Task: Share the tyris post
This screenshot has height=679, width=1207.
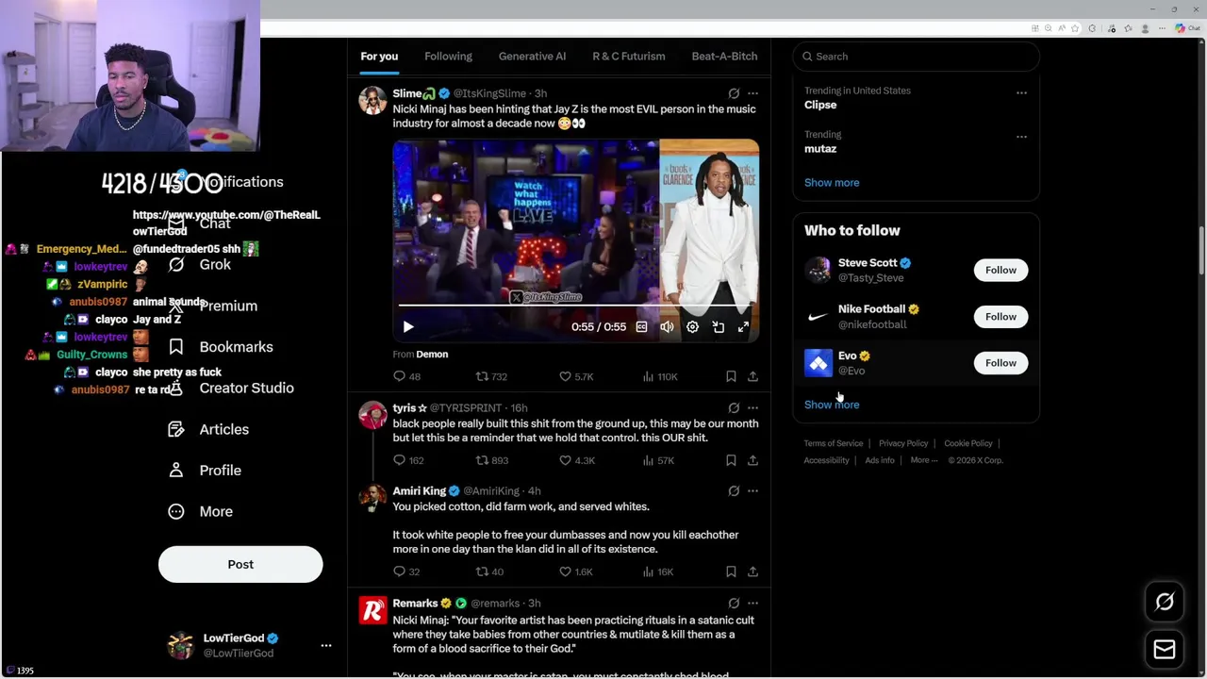Action: click(752, 460)
